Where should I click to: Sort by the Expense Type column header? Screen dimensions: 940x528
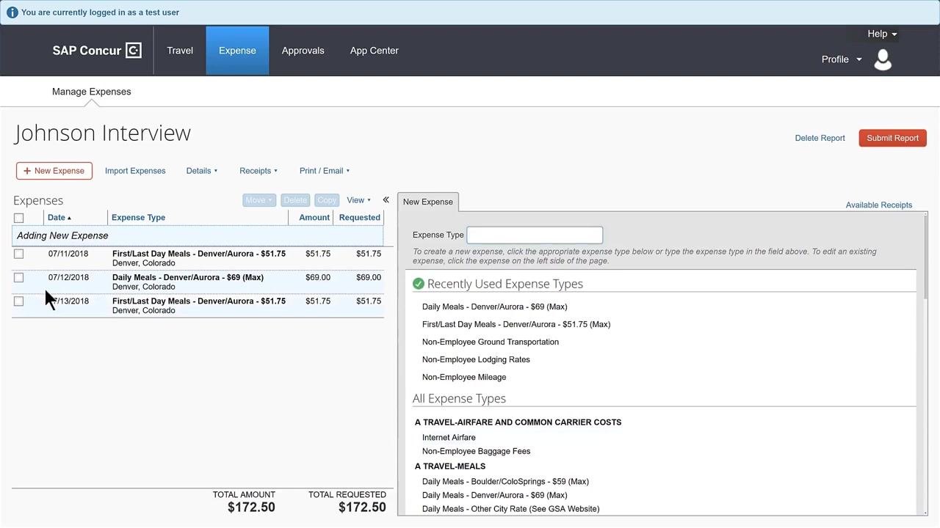coord(138,218)
